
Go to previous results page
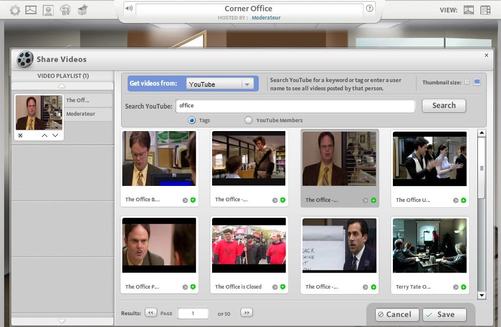tap(151, 312)
